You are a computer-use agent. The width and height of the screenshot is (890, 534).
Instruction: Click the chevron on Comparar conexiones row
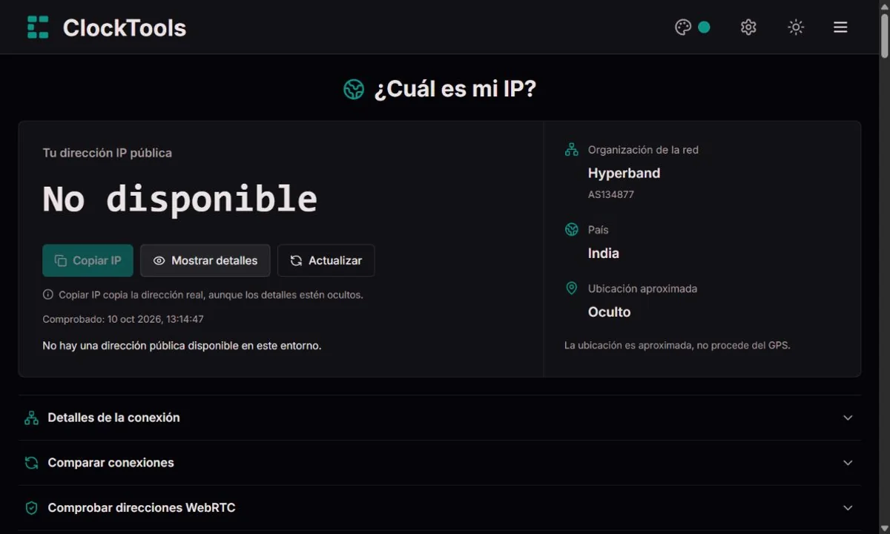[x=848, y=463]
